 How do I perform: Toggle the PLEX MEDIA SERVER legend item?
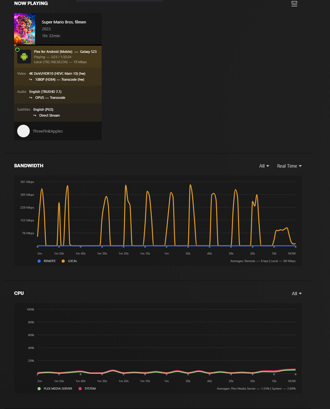(x=55, y=388)
